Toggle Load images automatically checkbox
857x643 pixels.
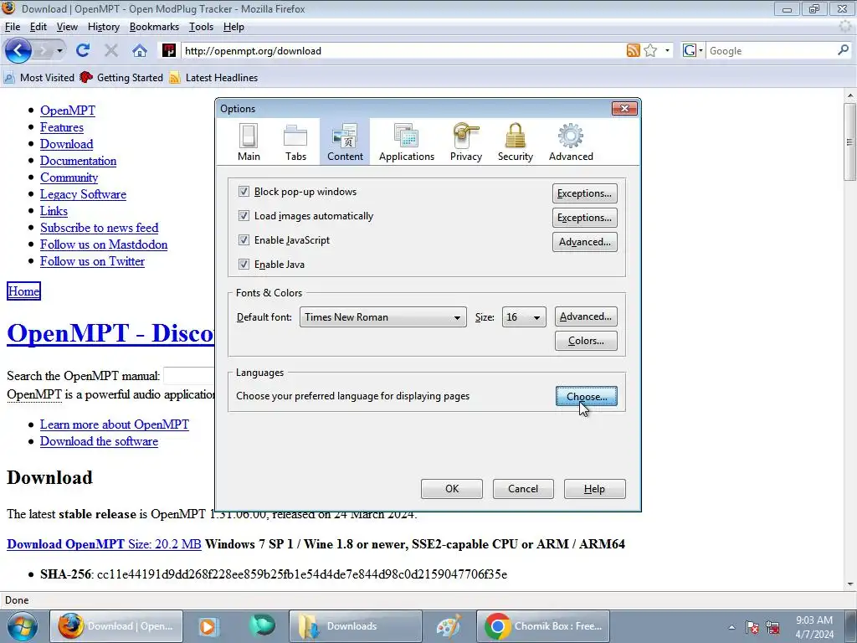244,215
